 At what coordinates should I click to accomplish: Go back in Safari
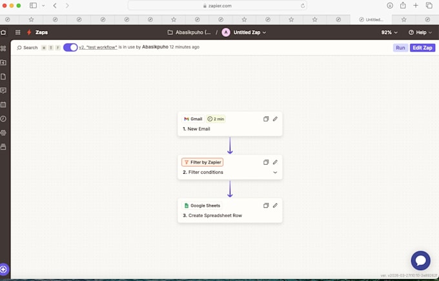click(55, 5)
